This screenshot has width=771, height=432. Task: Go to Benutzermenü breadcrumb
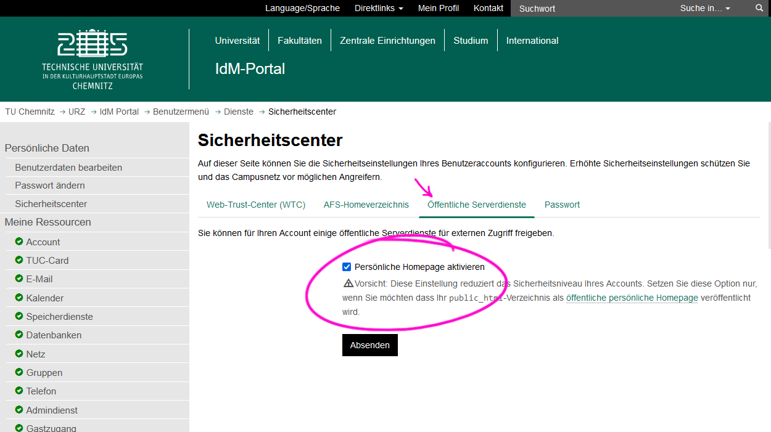pos(181,112)
